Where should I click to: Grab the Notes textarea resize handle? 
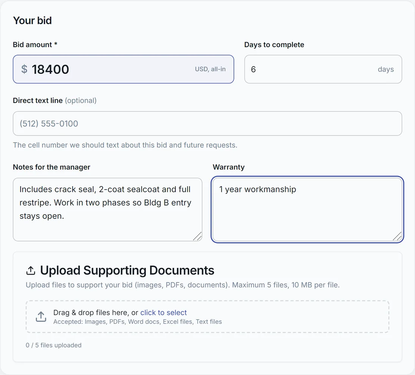pos(197,236)
